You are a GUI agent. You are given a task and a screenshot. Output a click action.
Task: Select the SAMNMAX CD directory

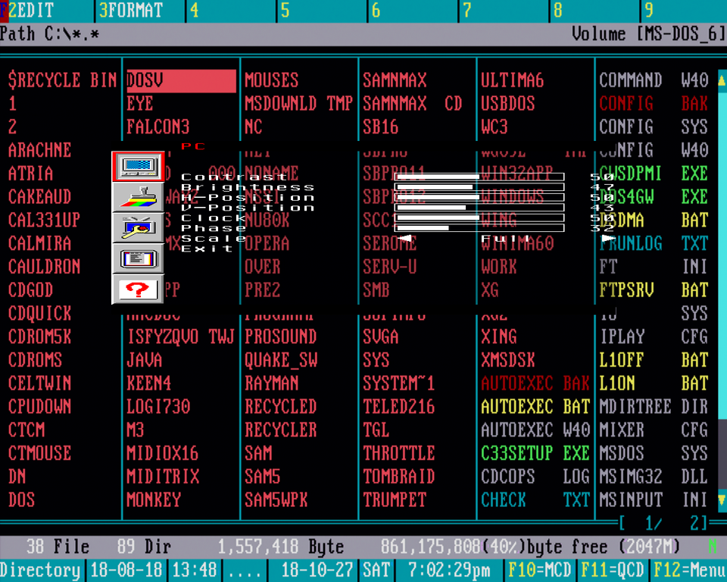click(412, 104)
